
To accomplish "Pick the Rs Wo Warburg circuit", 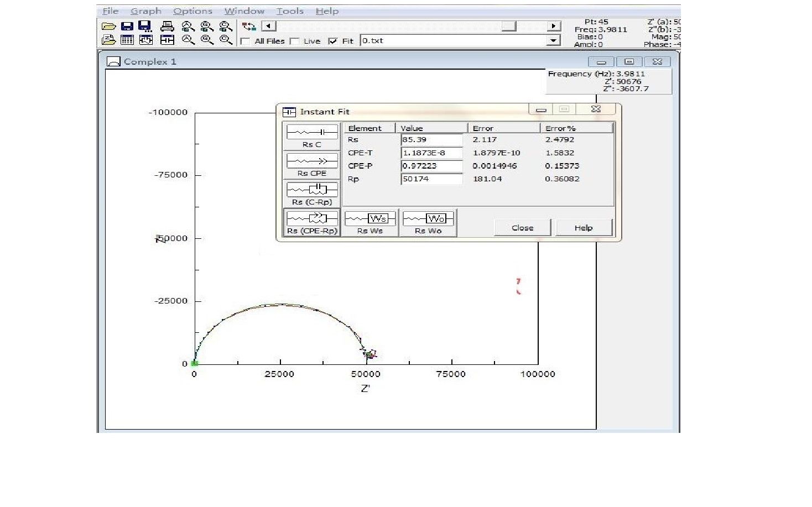I will coord(428,222).
